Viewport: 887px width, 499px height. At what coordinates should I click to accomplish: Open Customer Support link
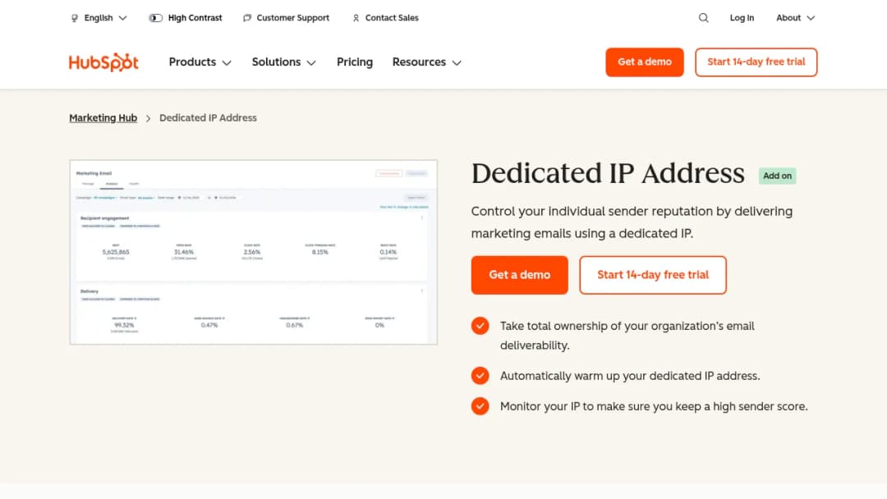click(x=287, y=18)
